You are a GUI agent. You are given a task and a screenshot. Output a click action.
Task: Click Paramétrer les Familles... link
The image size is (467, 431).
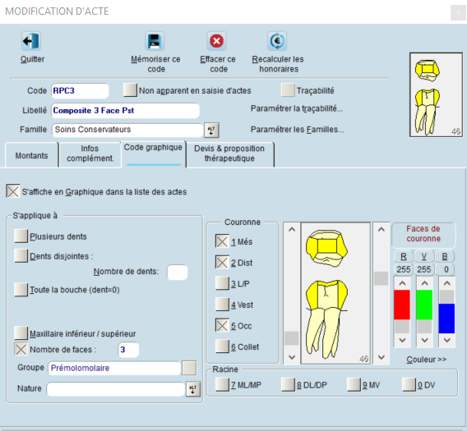298,130
